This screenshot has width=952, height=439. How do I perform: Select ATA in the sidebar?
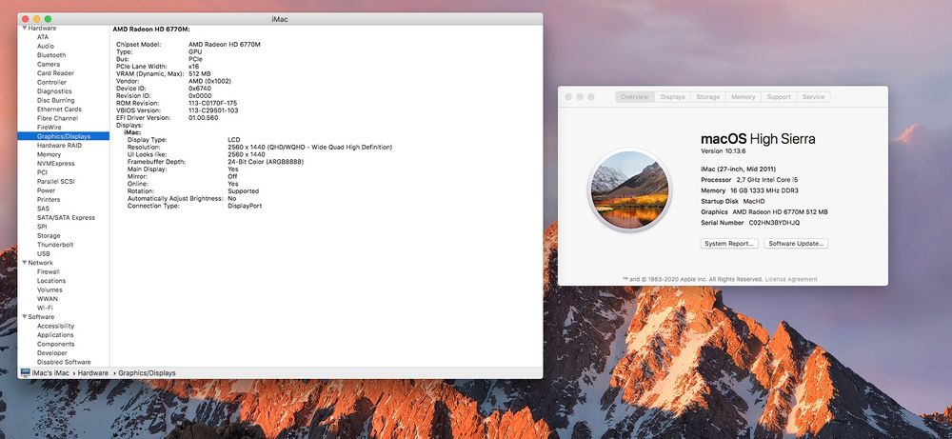pos(43,37)
